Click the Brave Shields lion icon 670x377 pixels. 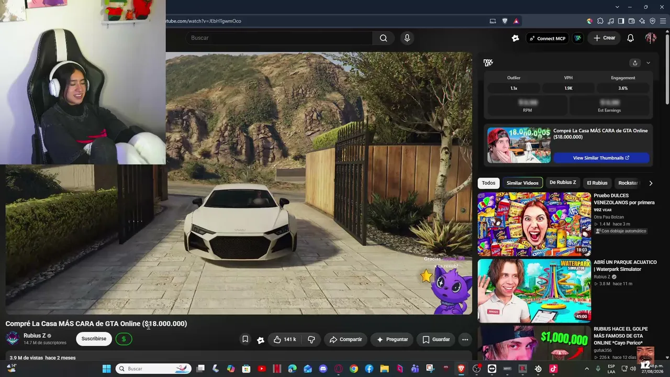(x=505, y=21)
